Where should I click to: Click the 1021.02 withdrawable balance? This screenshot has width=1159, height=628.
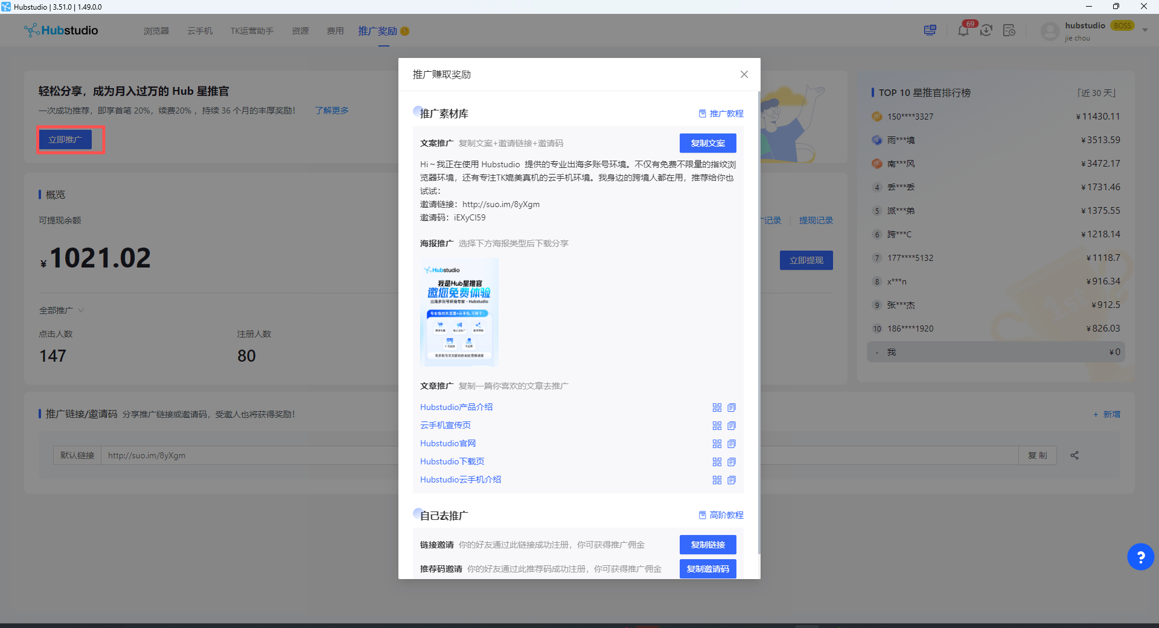(x=95, y=258)
